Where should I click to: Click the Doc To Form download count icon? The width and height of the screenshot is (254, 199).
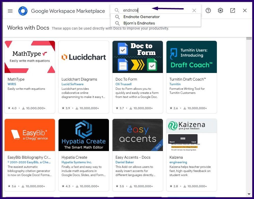click(131, 108)
